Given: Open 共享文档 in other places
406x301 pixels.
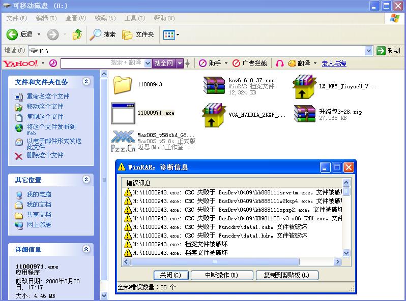Looking at the screenshot, I should (x=39, y=214).
